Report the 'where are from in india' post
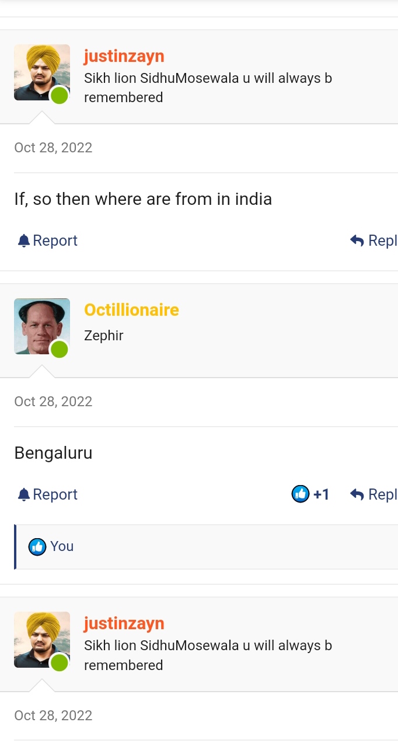Viewport: 398px width, 750px height. click(48, 240)
